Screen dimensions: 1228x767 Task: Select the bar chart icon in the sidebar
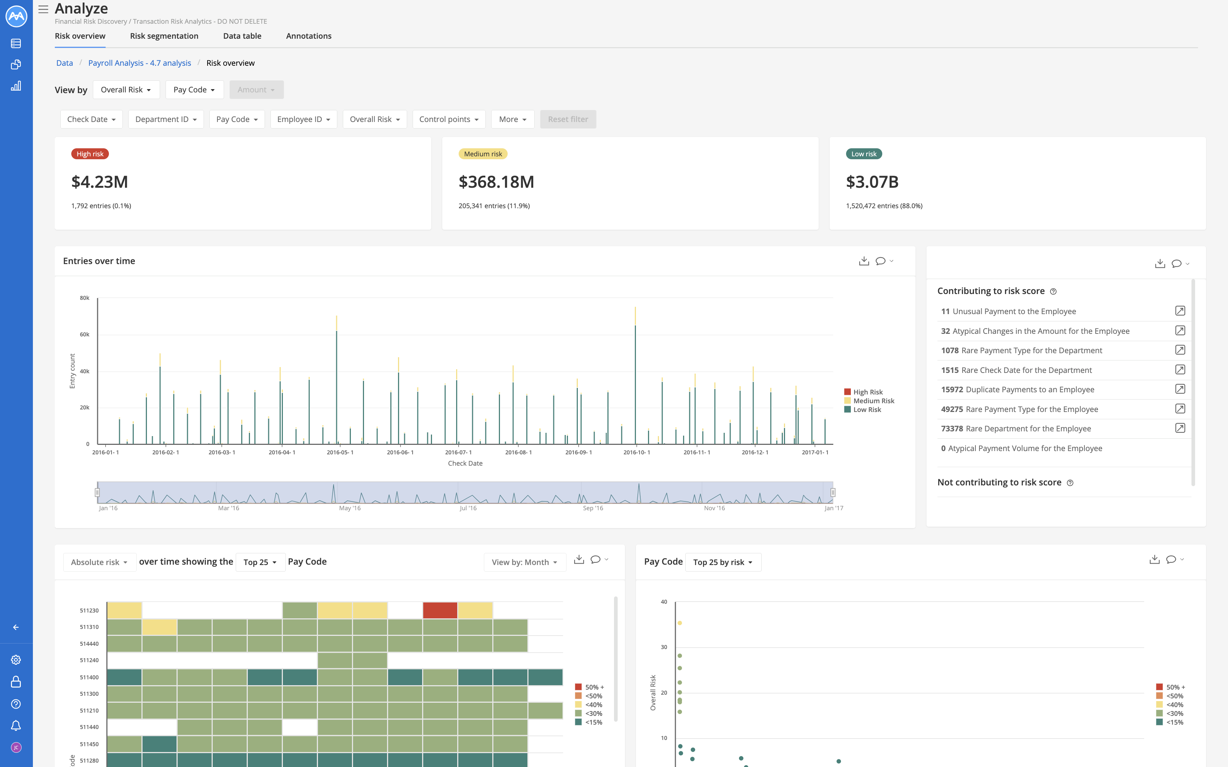coord(16,86)
